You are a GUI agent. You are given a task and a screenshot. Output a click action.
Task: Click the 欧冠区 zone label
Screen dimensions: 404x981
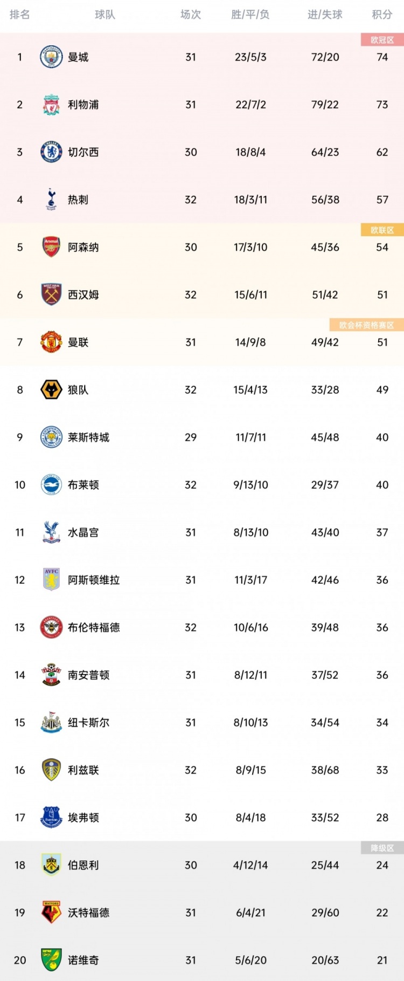coord(382,40)
